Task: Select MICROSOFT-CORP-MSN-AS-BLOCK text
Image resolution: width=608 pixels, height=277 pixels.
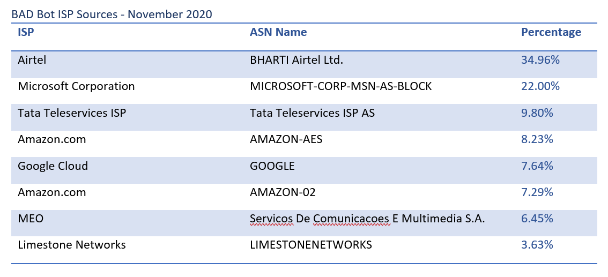Action: [340, 86]
